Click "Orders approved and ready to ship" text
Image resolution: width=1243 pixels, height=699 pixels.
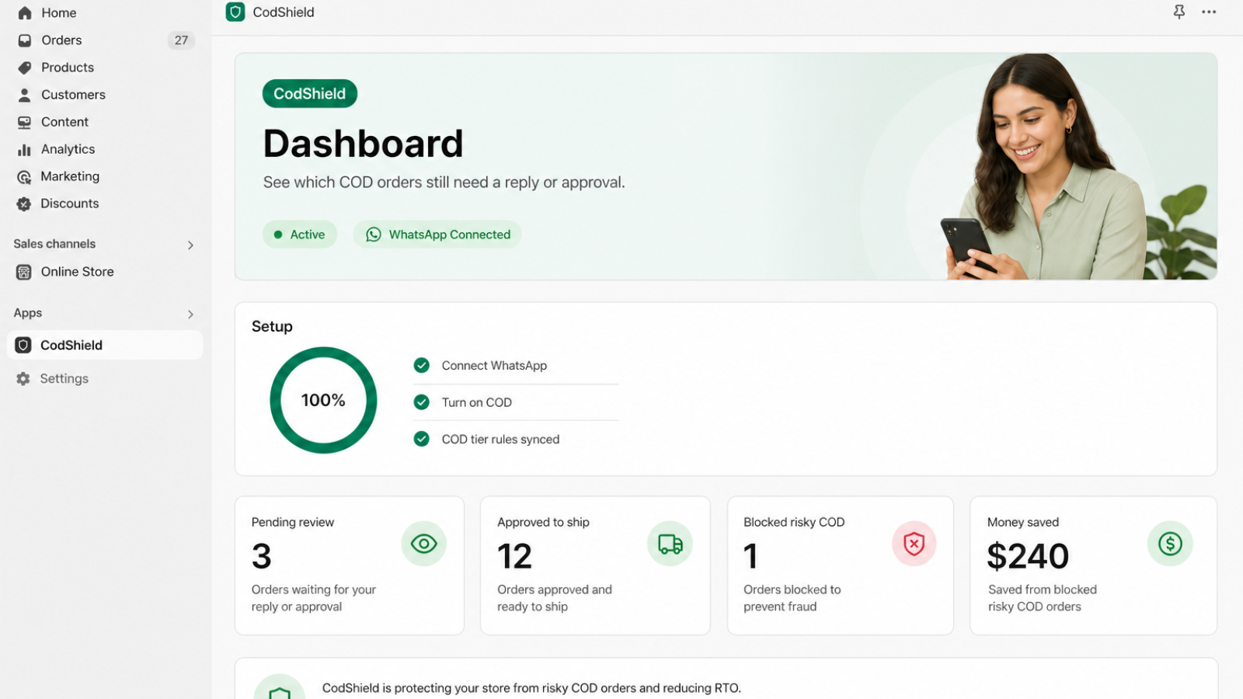pyautogui.click(x=555, y=598)
